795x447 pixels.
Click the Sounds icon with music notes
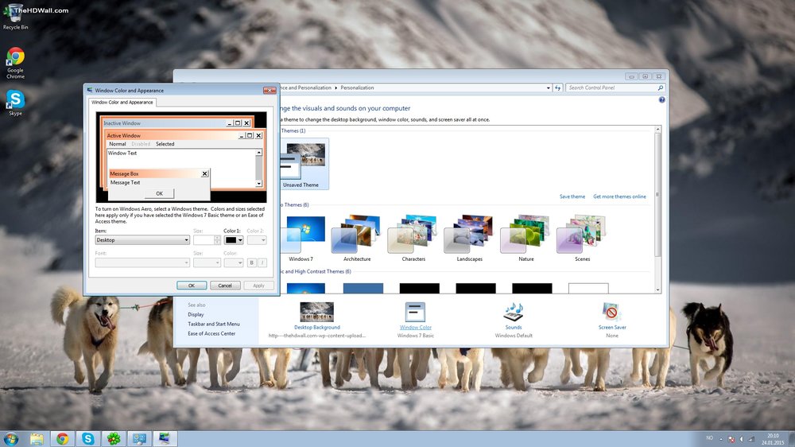click(514, 312)
